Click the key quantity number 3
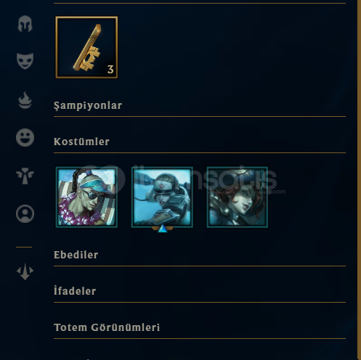This screenshot has height=360, width=361. (110, 70)
